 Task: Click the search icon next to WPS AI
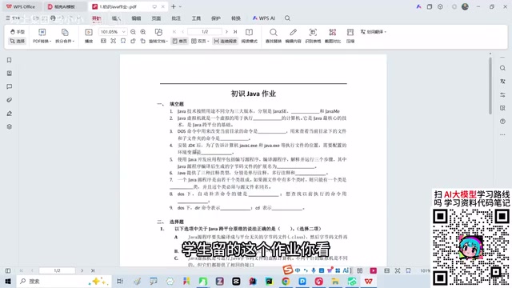pos(287,18)
